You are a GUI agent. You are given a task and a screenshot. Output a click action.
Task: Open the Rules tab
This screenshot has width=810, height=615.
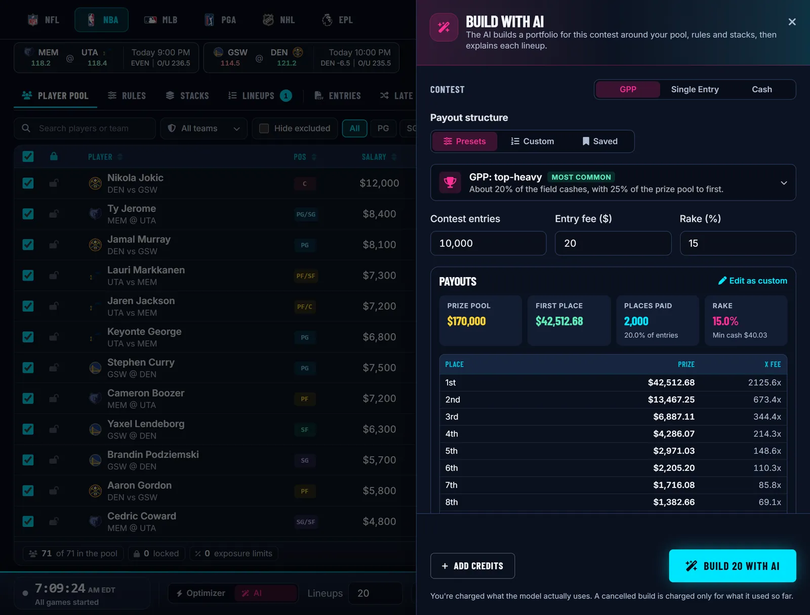pyautogui.click(x=127, y=96)
